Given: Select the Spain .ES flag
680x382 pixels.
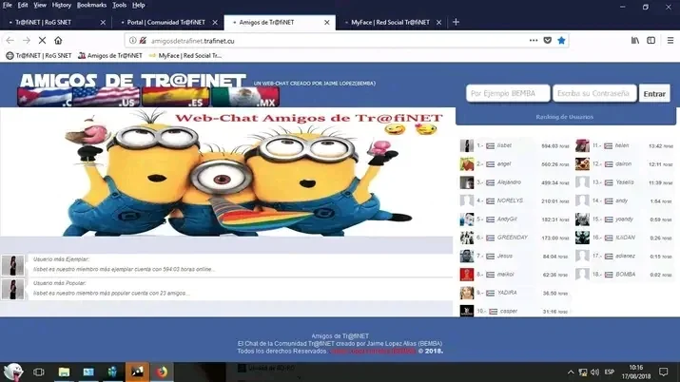Looking at the screenshot, I should tap(176, 97).
